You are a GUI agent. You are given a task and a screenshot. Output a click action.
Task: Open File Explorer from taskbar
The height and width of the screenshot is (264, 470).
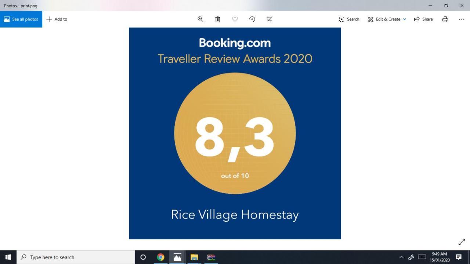click(x=194, y=257)
